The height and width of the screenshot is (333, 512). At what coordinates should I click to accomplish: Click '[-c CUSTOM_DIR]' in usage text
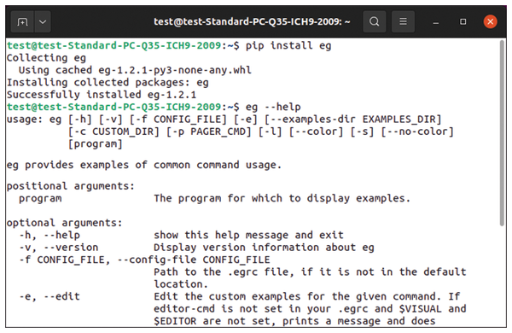pos(113,131)
